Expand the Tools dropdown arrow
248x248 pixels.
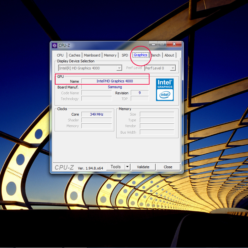click(x=128, y=167)
